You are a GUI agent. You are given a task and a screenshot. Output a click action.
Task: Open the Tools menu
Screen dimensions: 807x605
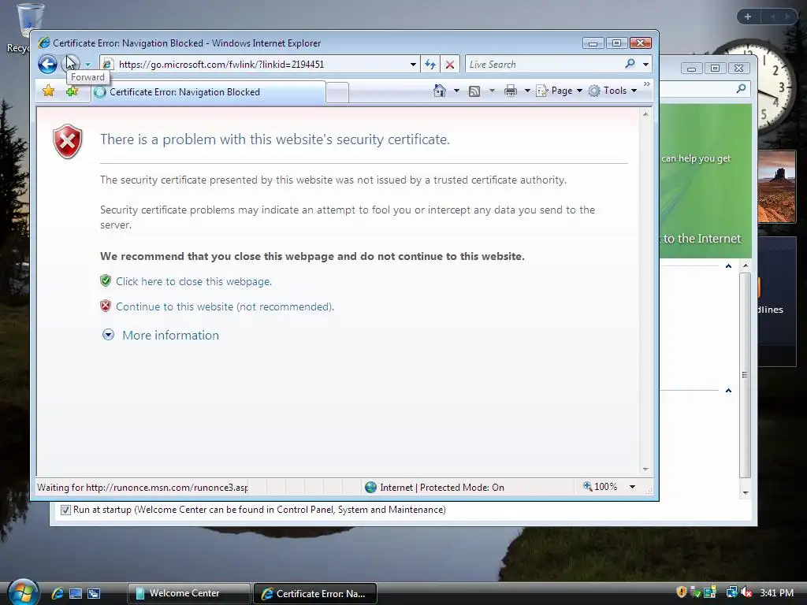[x=612, y=91]
